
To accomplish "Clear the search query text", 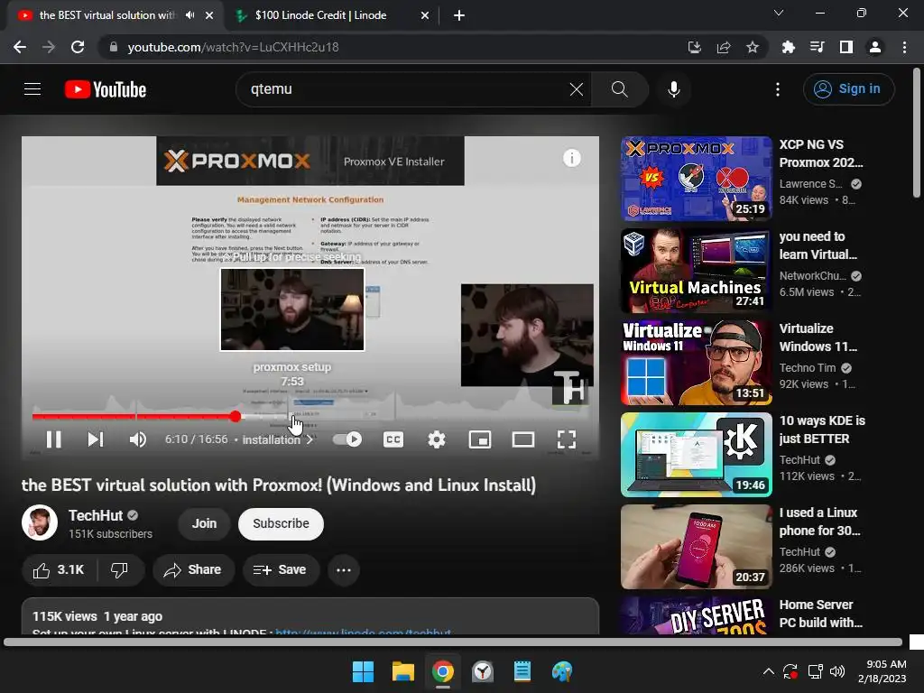I will click(x=577, y=89).
